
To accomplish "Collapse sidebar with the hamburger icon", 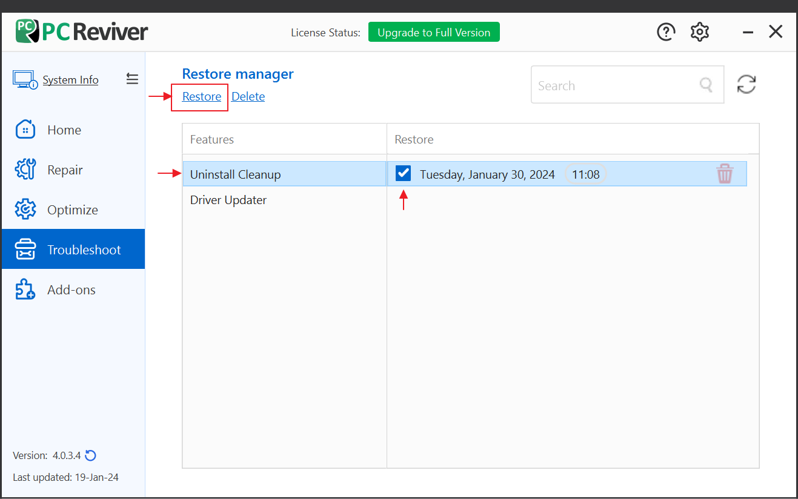I will click(x=132, y=79).
